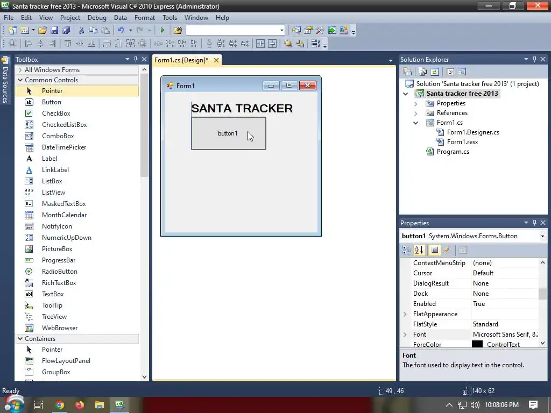The height and width of the screenshot is (413, 551).
Task: Select the RadioButton control in Toolbox
Action: (x=60, y=271)
